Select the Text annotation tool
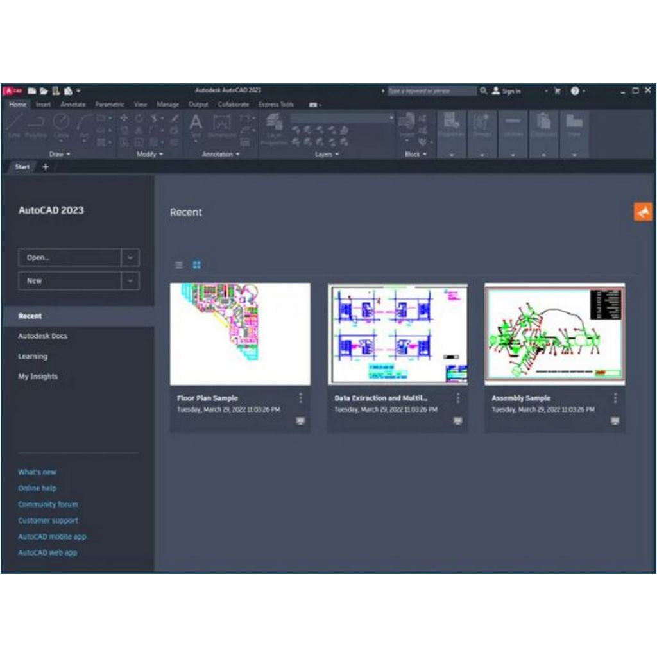657x657 pixels. coord(196,126)
